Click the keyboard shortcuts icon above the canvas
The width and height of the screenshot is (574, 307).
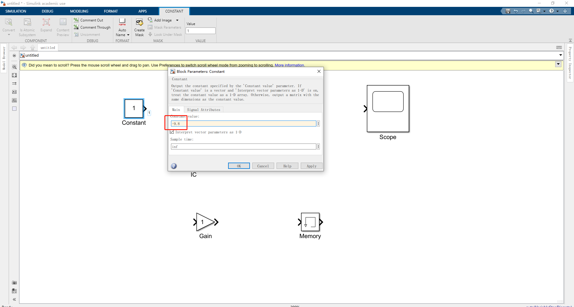pos(559,47)
